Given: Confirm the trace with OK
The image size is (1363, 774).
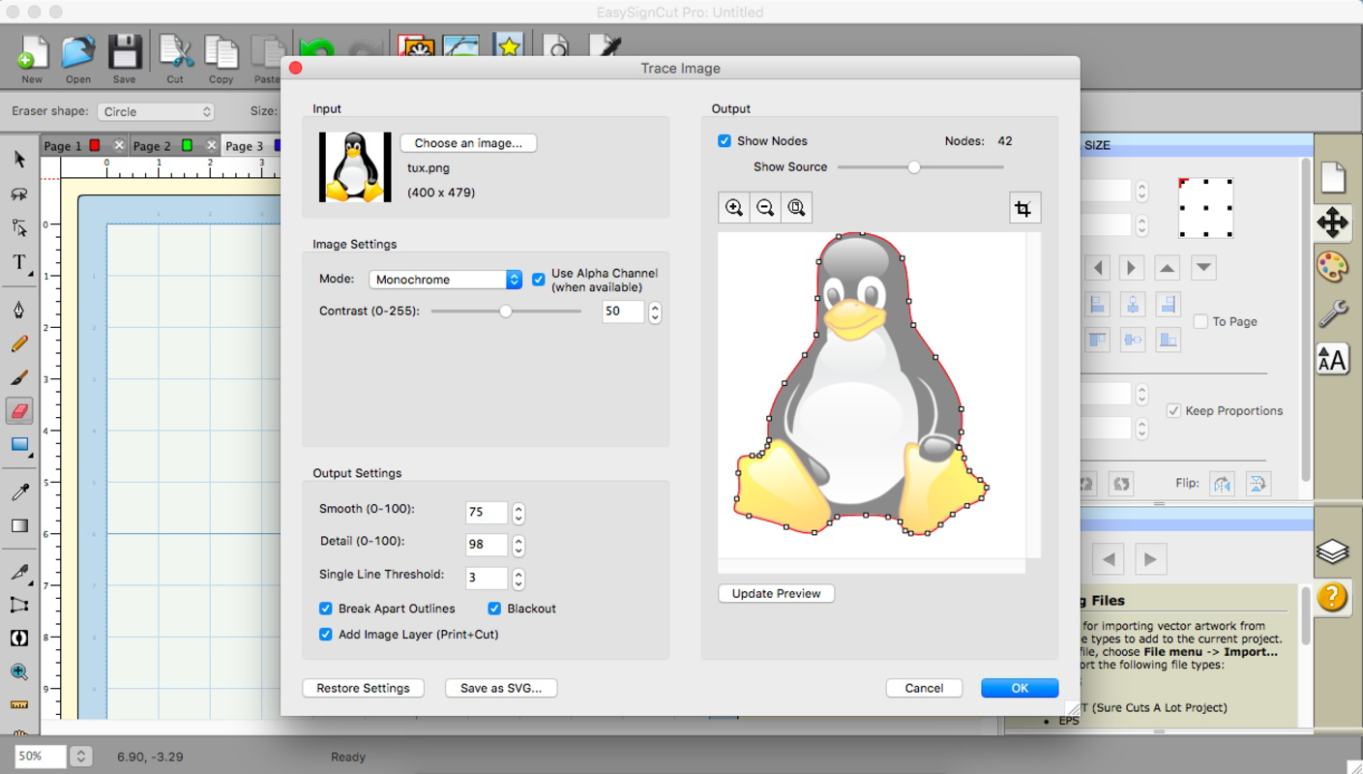Looking at the screenshot, I should pyautogui.click(x=1020, y=688).
